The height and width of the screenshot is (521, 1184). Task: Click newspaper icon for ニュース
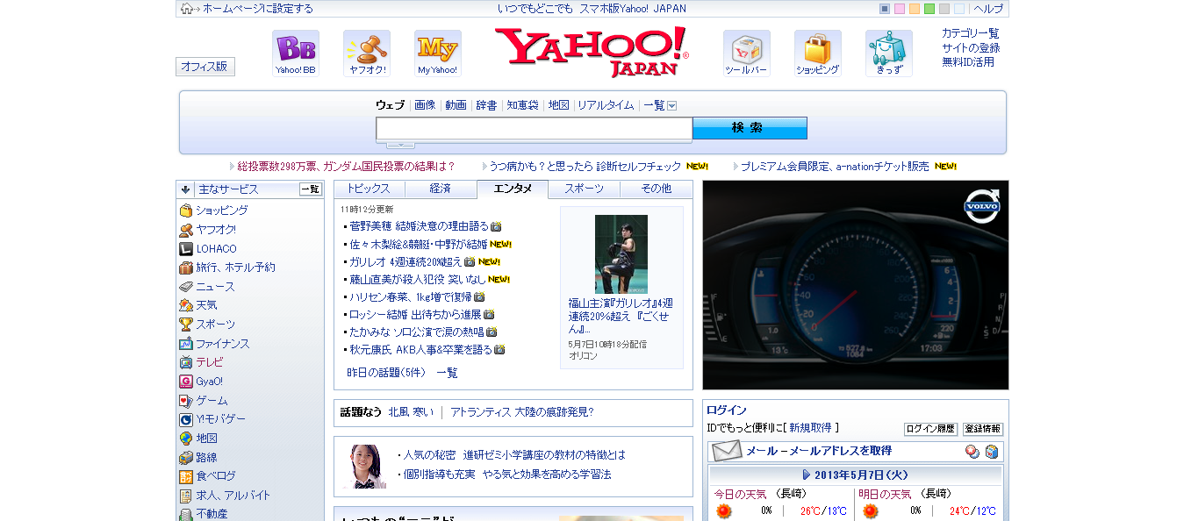pos(186,287)
